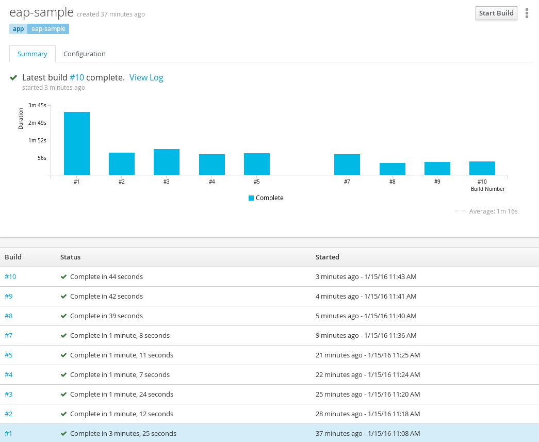Click the status checkmark for build #2
This screenshot has height=442, width=539.
(64, 414)
